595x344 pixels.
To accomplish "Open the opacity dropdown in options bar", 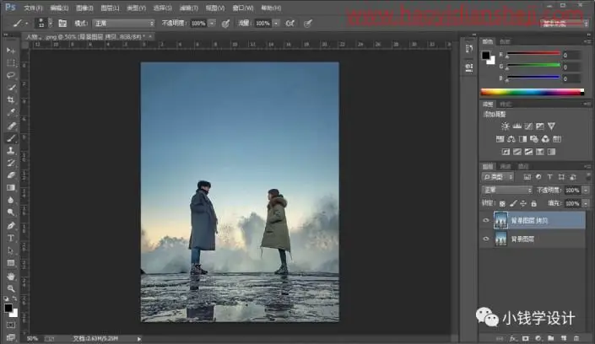I will click(x=212, y=23).
